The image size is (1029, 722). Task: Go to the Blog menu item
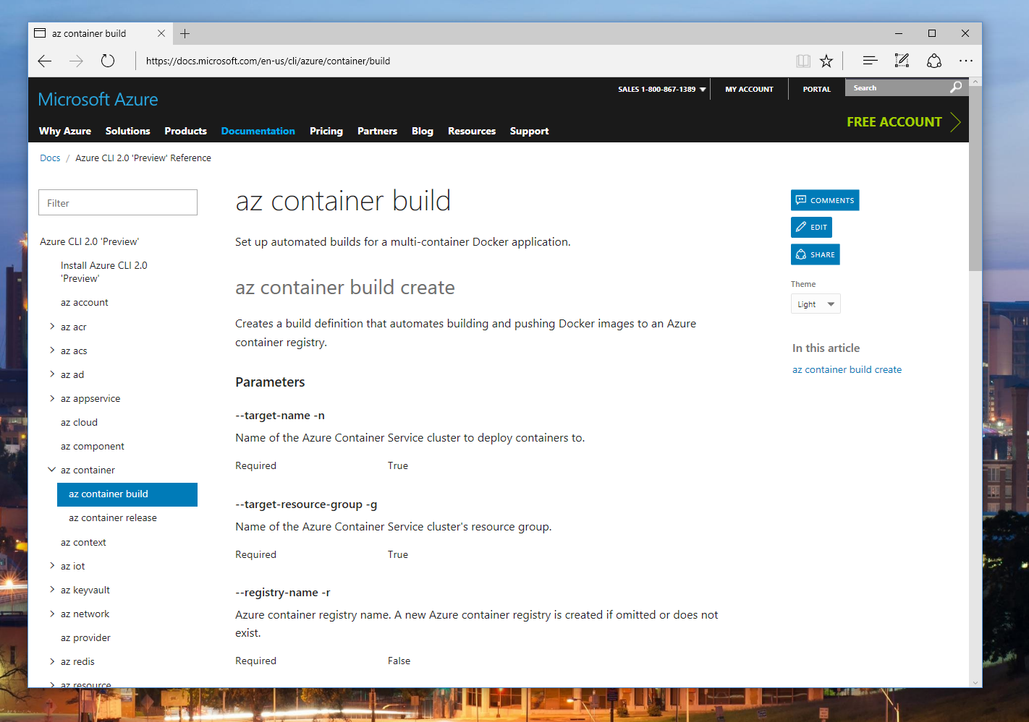point(423,131)
